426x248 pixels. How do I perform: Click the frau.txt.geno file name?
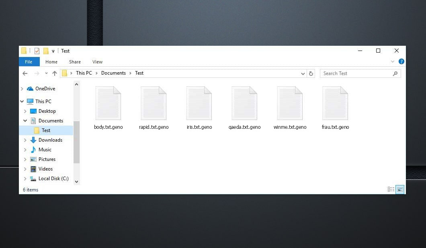[335, 127]
